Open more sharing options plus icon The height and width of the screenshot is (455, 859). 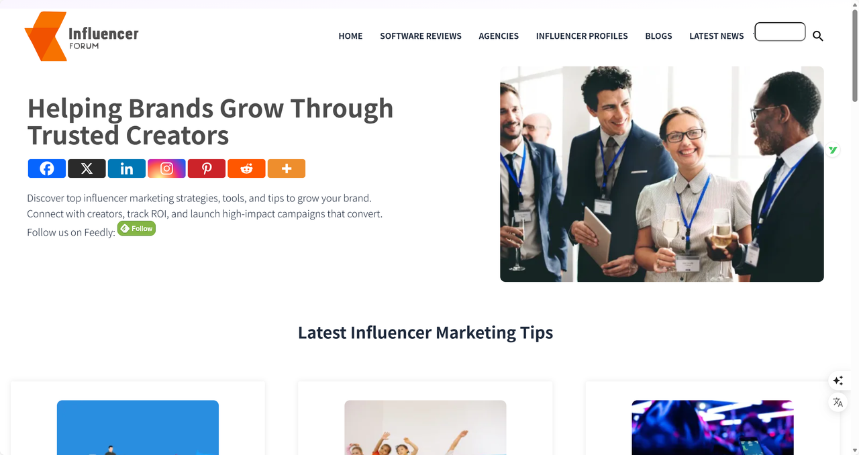pos(287,168)
